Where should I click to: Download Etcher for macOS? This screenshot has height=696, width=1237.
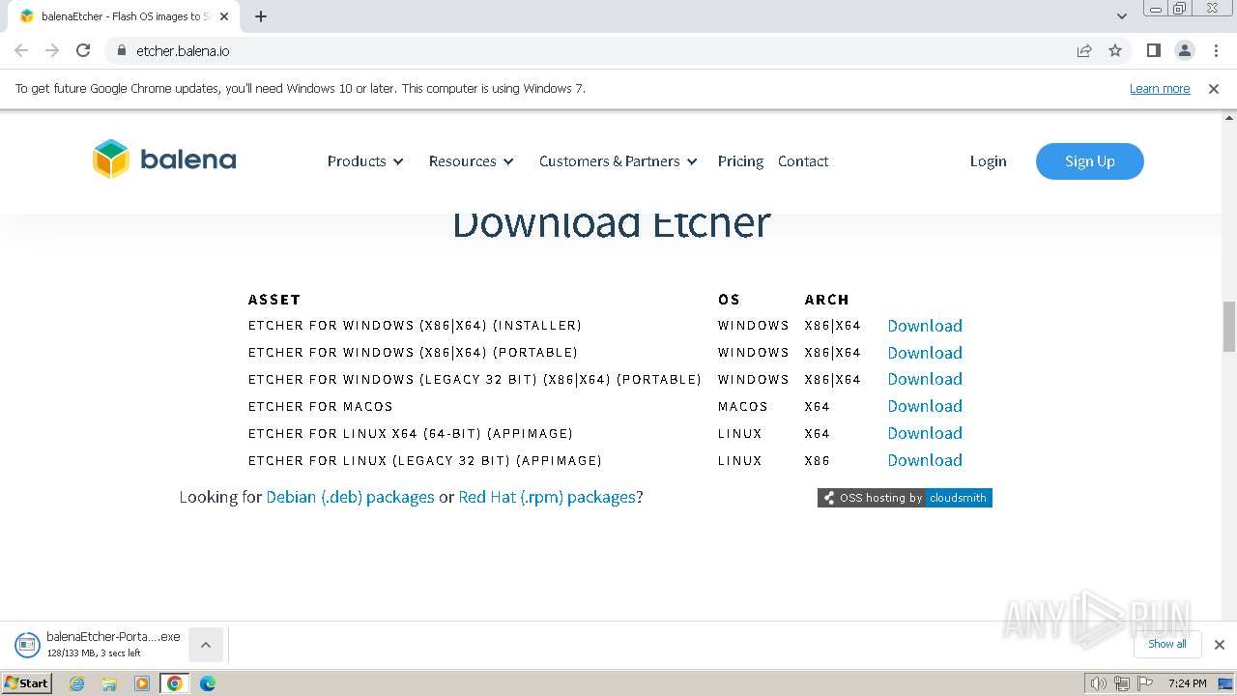click(x=925, y=406)
